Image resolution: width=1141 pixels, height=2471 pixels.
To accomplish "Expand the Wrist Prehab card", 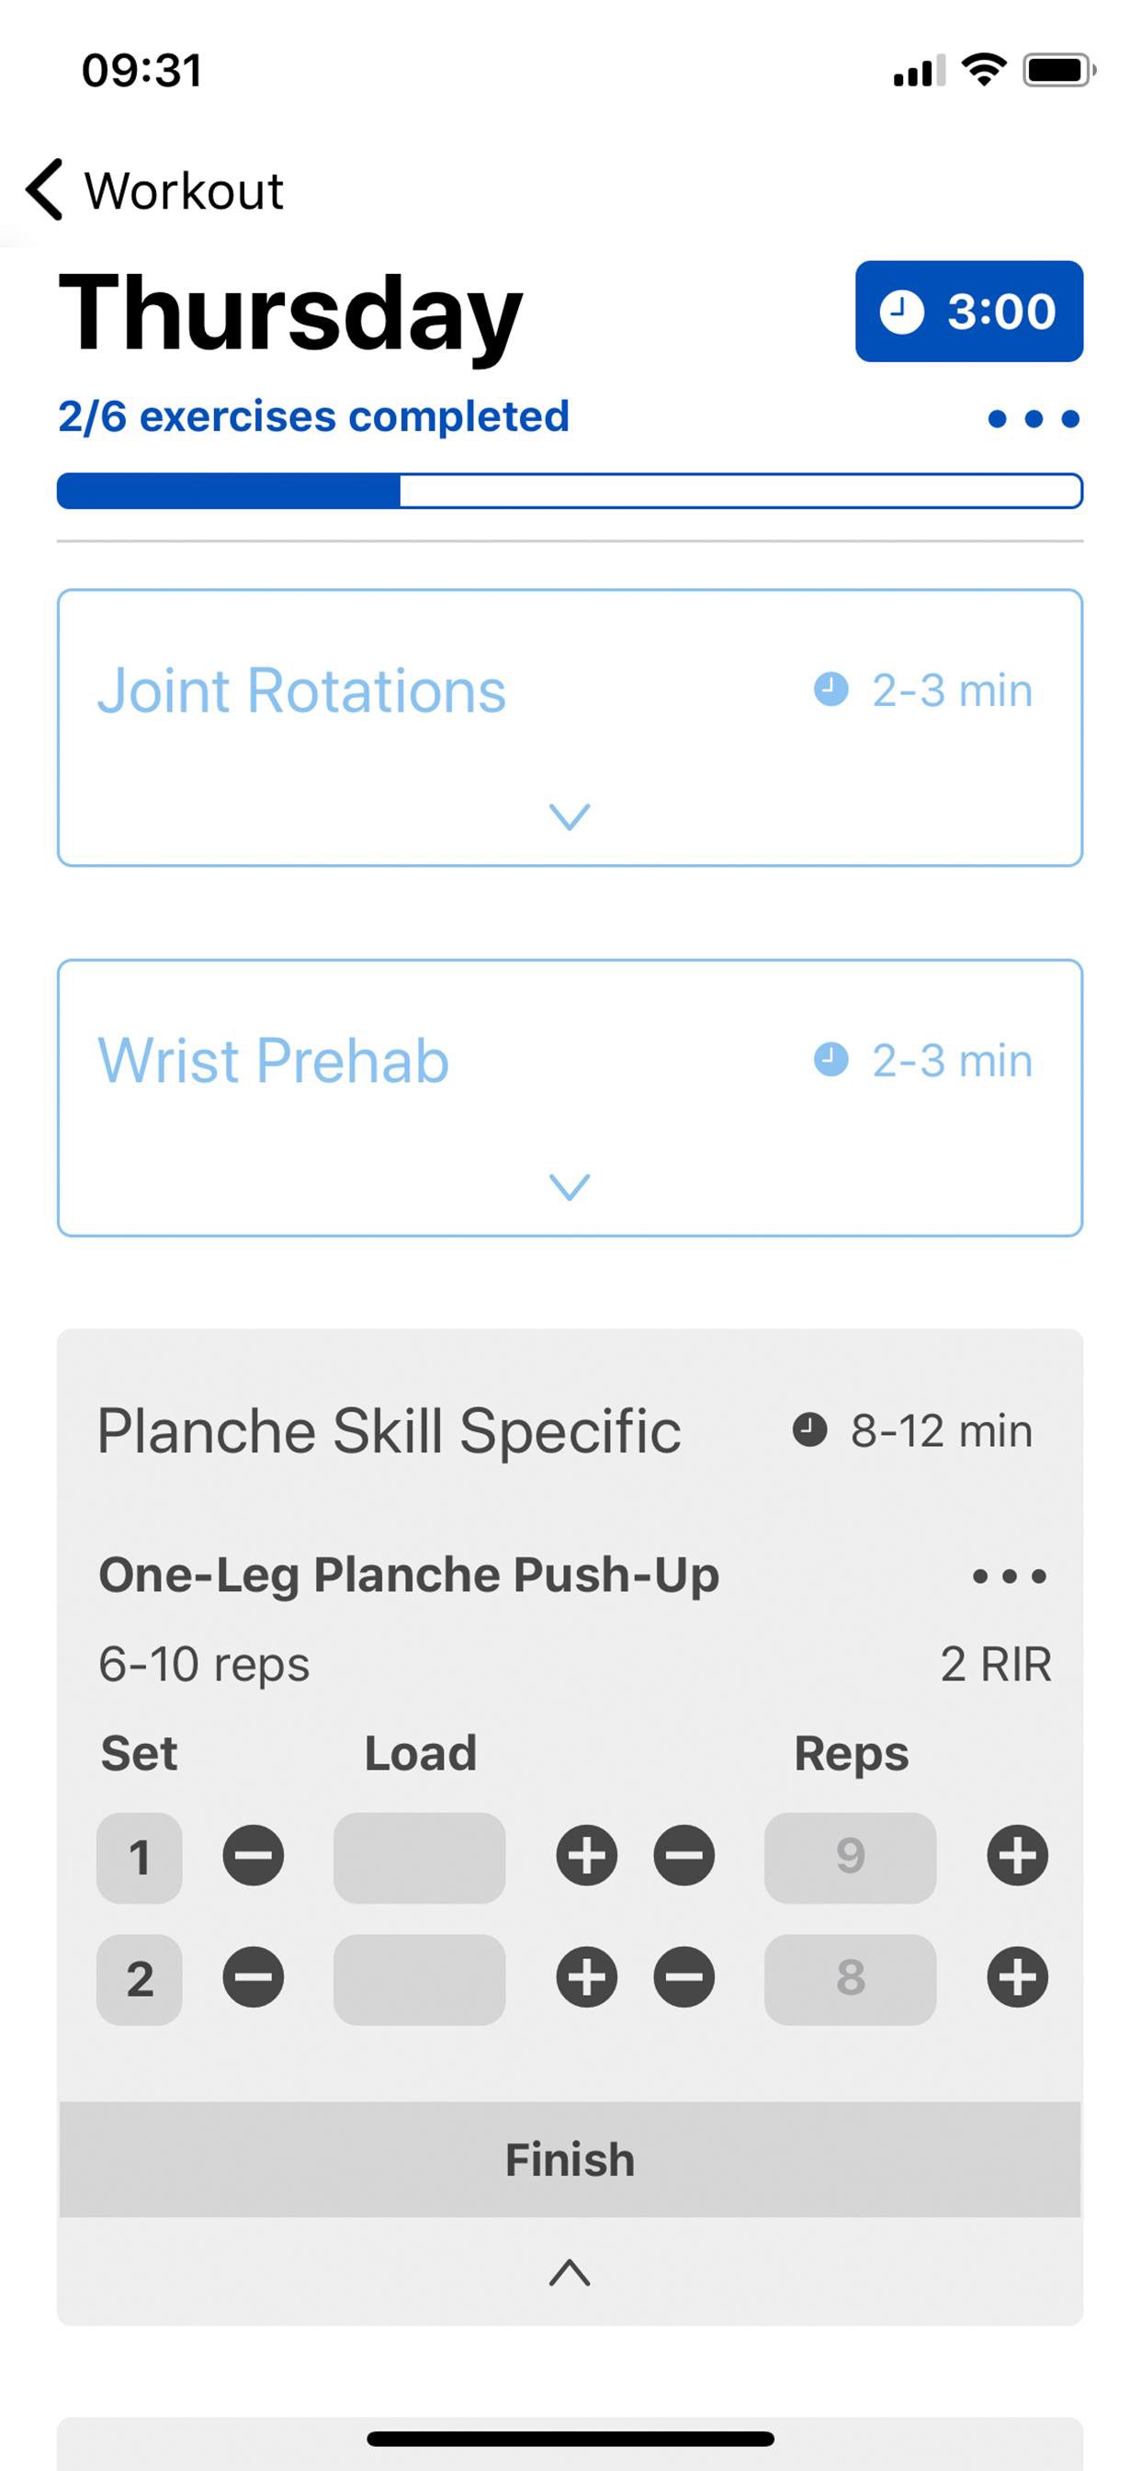I will (x=569, y=1187).
